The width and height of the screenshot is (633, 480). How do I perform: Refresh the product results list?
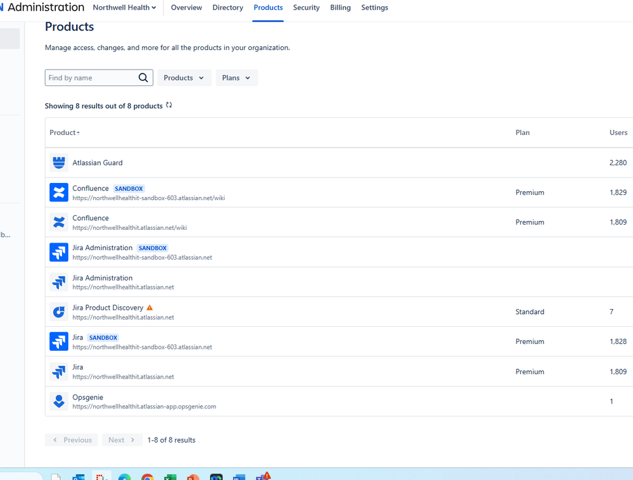(169, 105)
